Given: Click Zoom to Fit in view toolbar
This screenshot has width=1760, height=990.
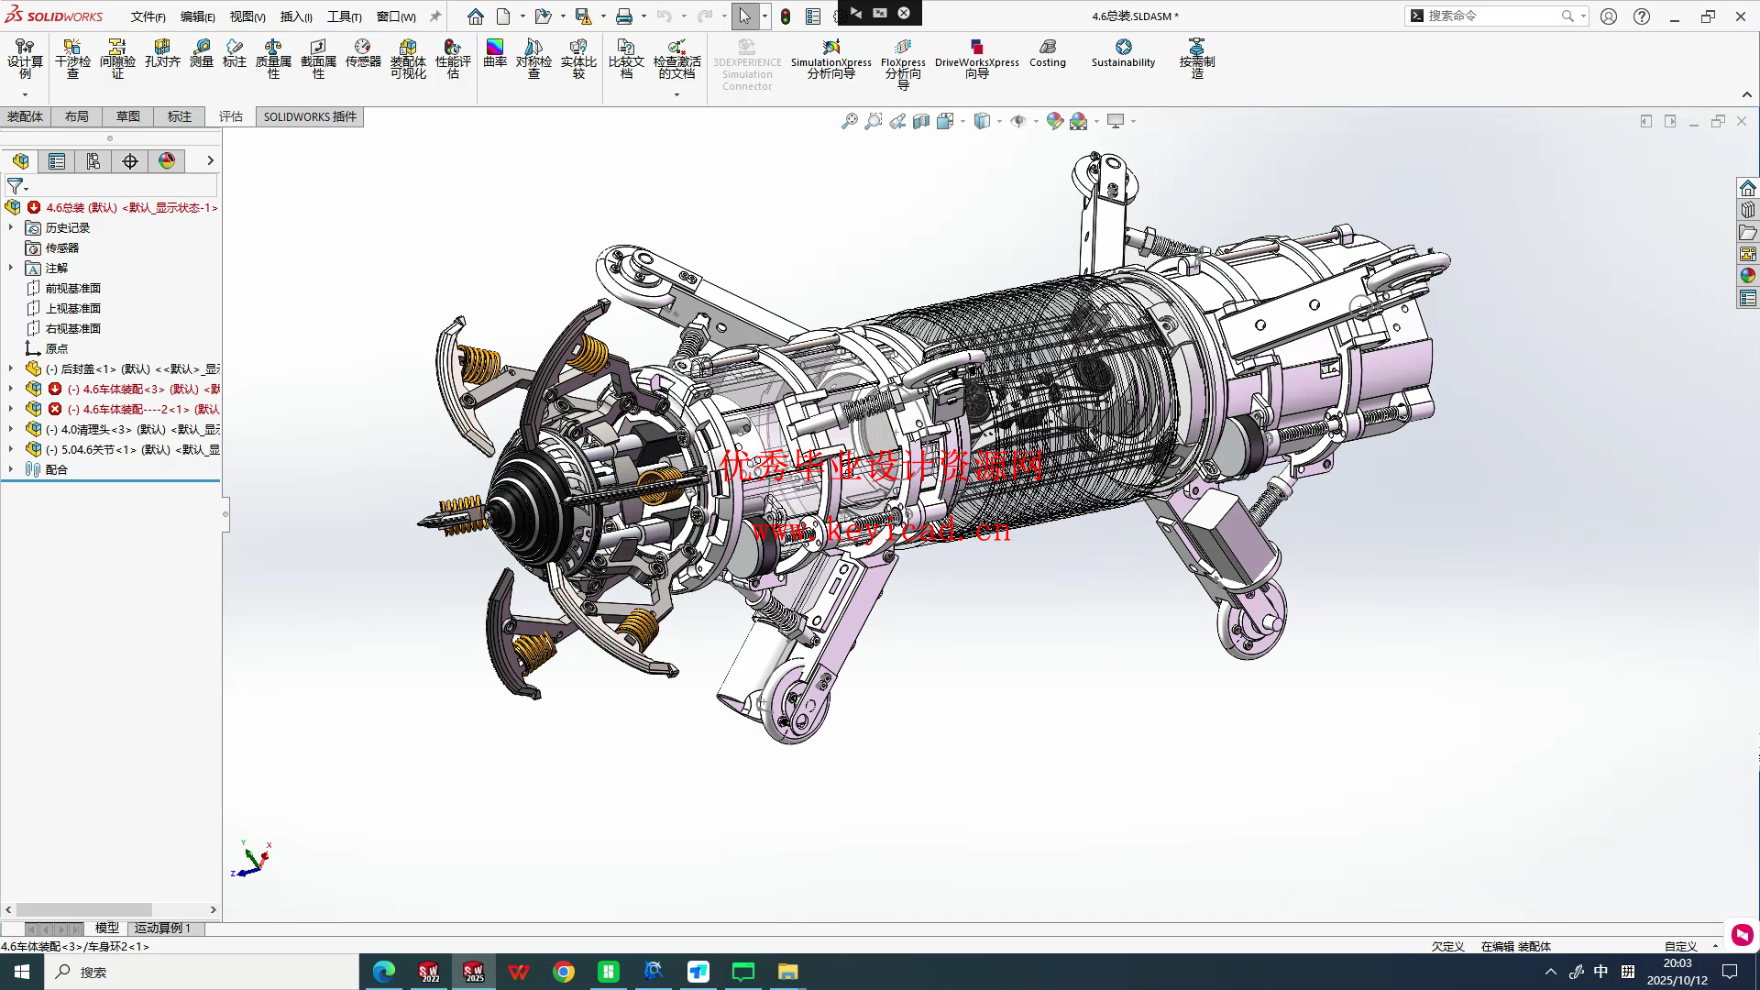Looking at the screenshot, I should coord(850,121).
